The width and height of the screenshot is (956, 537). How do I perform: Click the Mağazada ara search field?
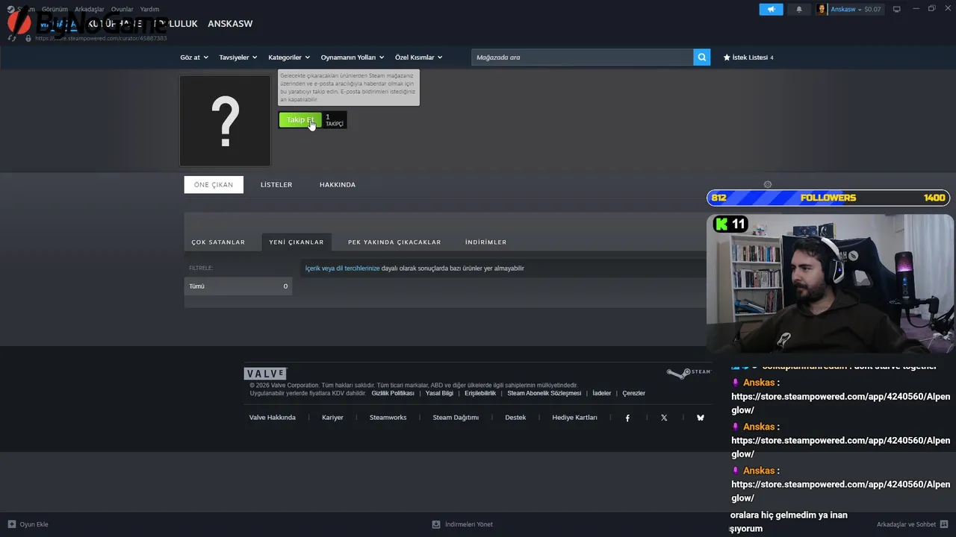pyautogui.click(x=583, y=57)
